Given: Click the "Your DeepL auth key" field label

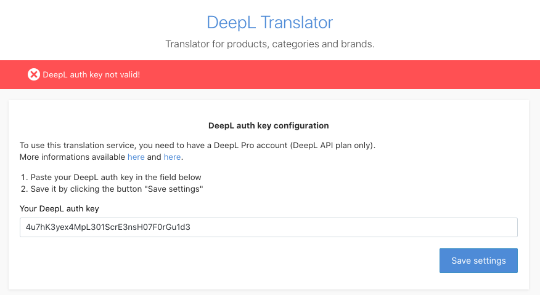Looking at the screenshot, I should click(x=59, y=208).
